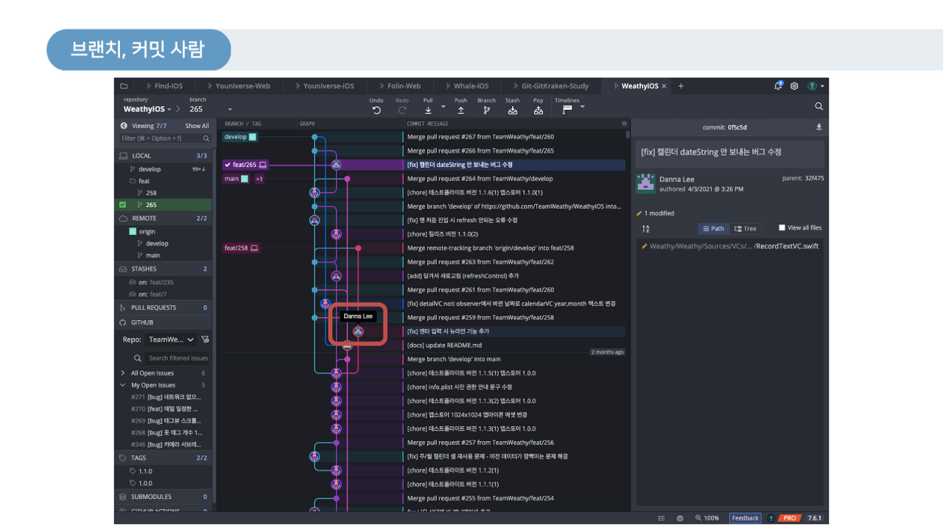Open notifications bell icon
This screenshot has height=530, width=943.
[778, 86]
